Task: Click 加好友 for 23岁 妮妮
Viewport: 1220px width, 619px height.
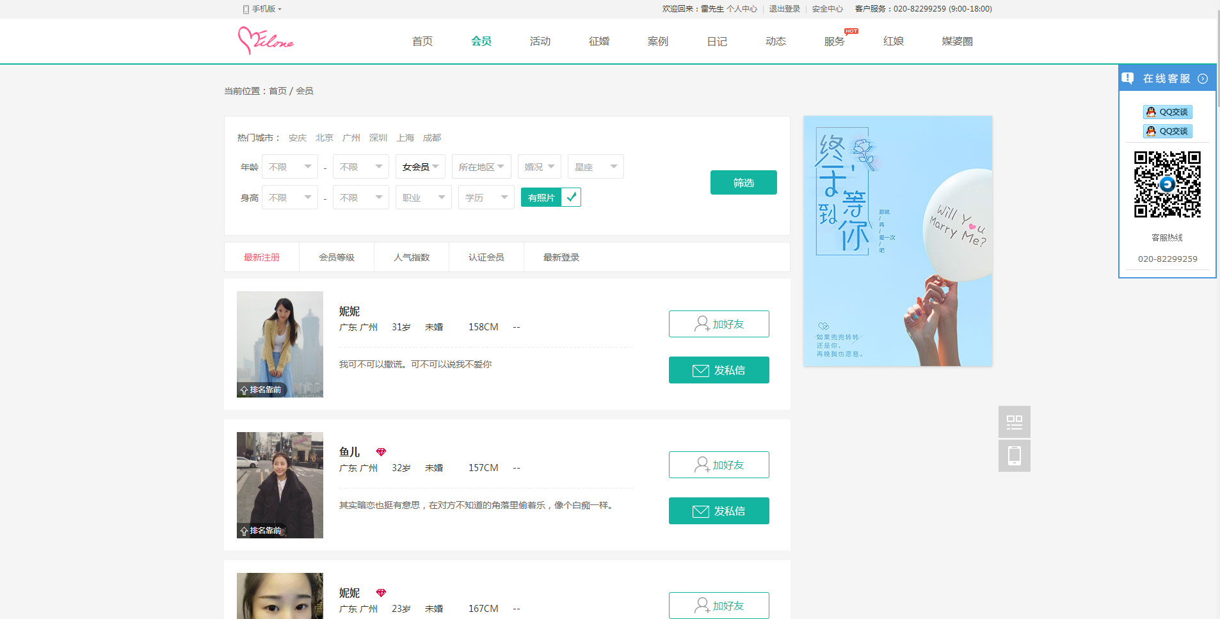Action: [719, 606]
